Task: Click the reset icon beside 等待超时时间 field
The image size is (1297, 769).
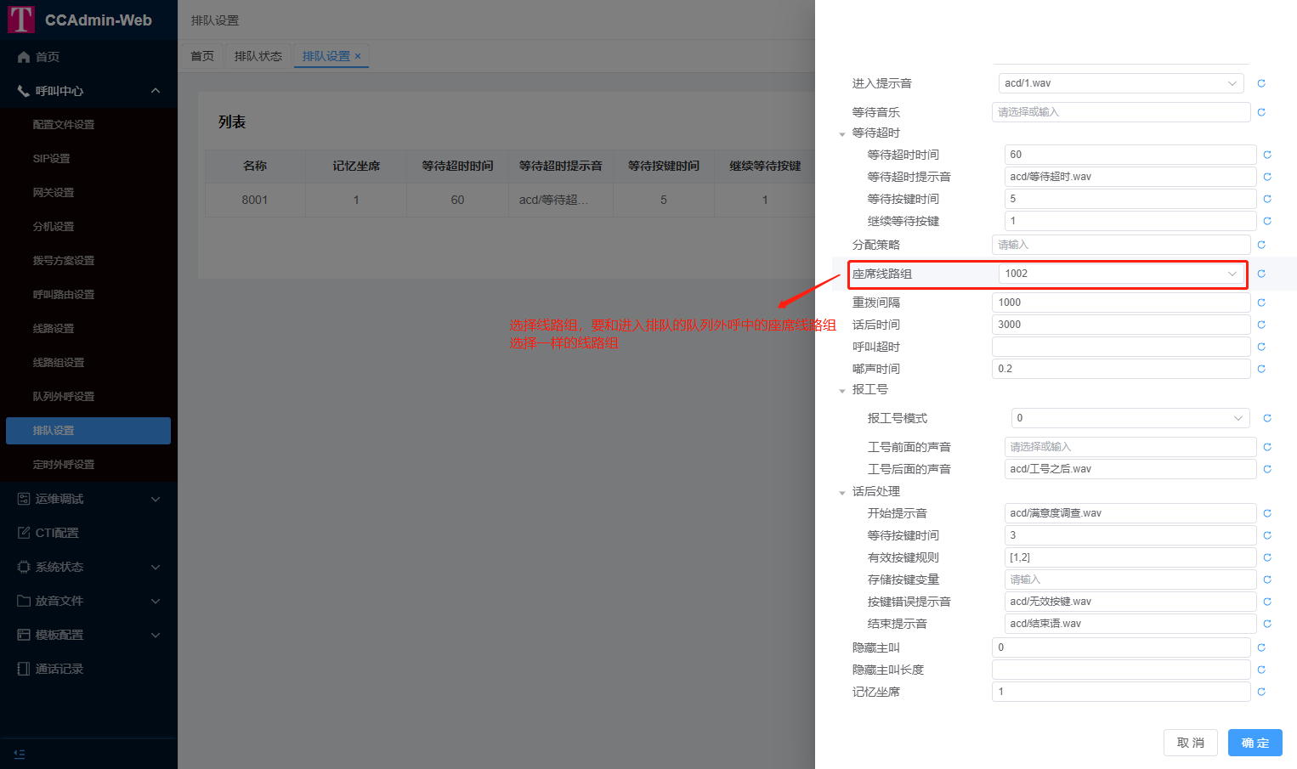Action: point(1267,155)
